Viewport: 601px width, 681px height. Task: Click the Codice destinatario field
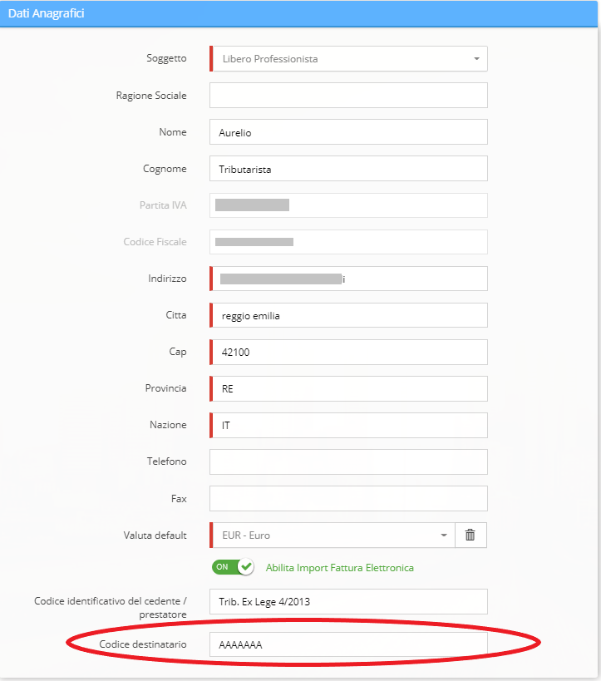point(348,644)
